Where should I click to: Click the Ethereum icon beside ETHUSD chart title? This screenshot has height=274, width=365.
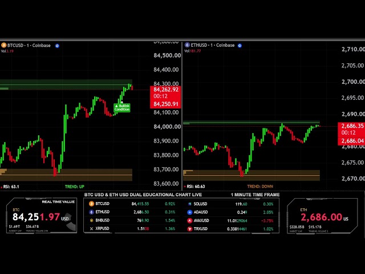(x=187, y=45)
